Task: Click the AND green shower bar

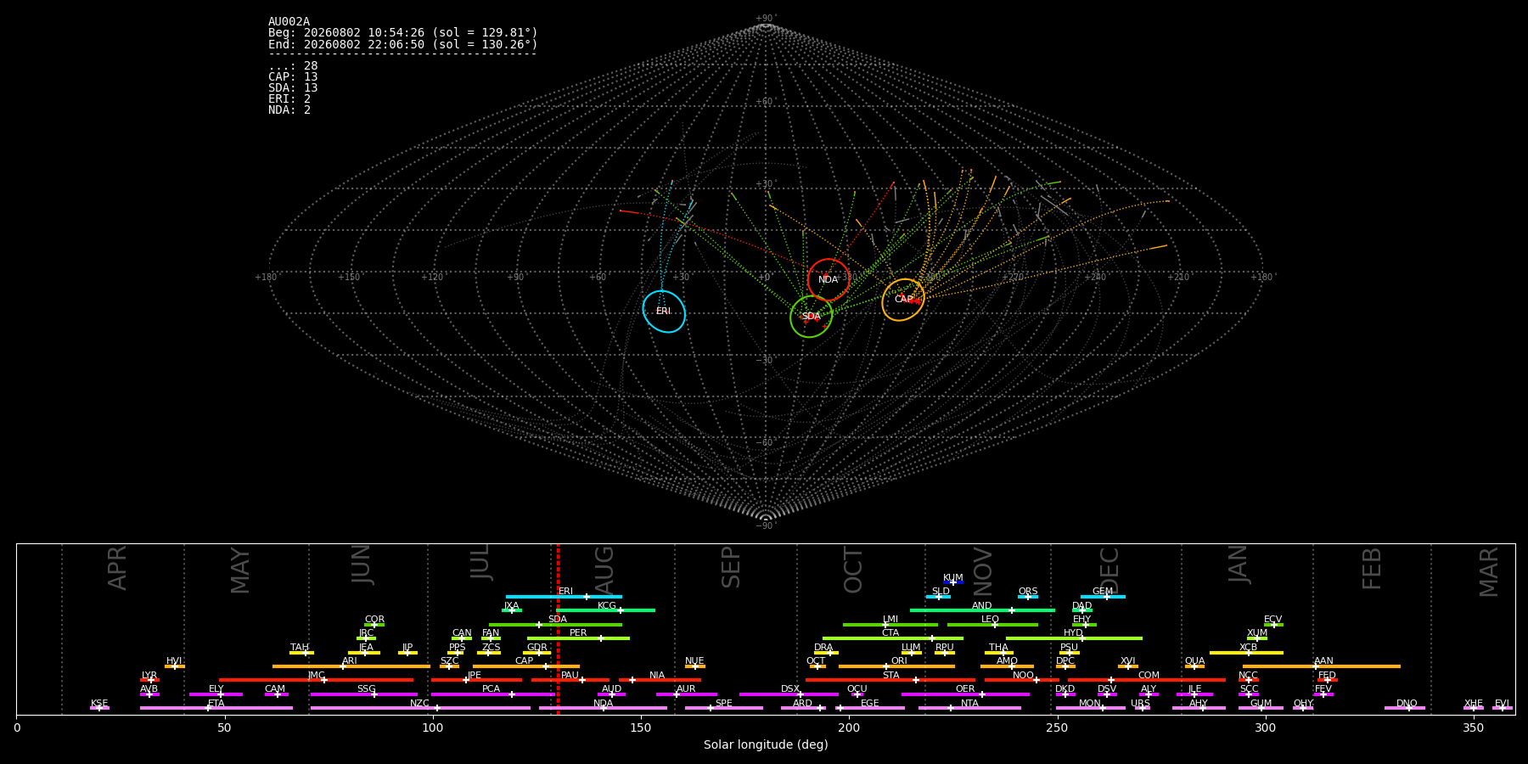Action: 982,610
